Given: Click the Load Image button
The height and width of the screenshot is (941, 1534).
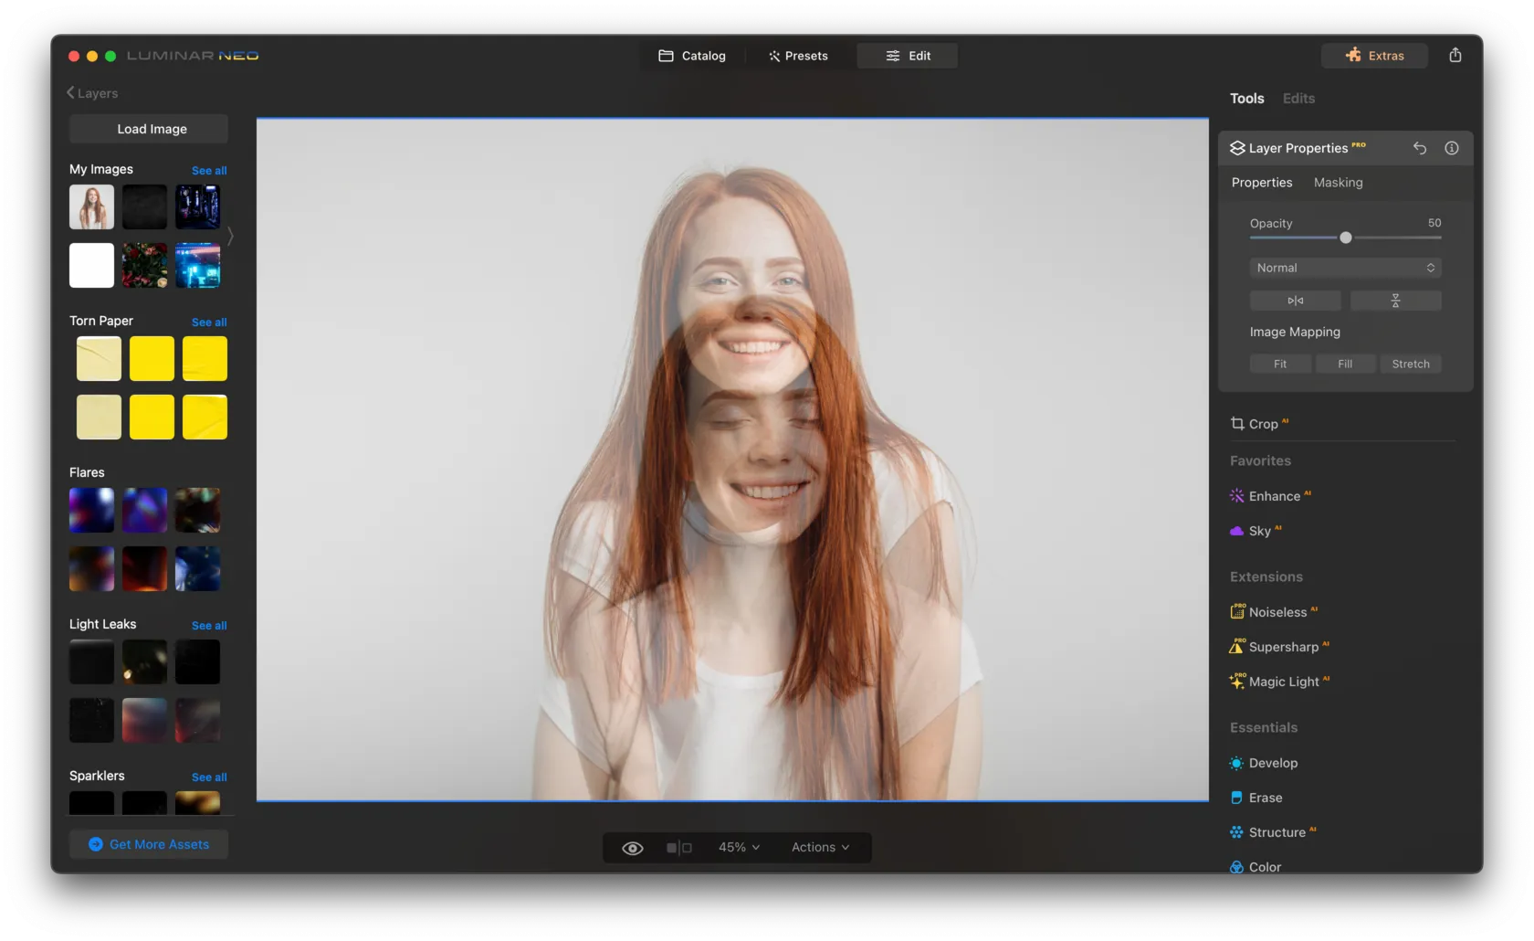Looking at the screenshot, I should [x=152, y=129].
